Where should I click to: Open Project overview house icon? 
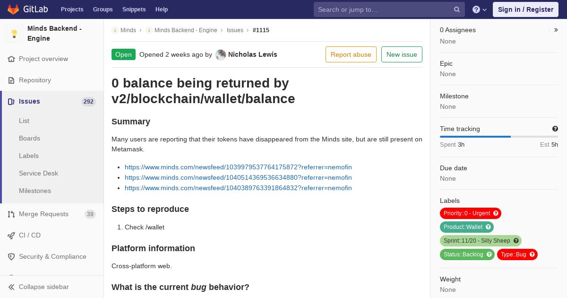pyautogui.click(x=11, y=59)
